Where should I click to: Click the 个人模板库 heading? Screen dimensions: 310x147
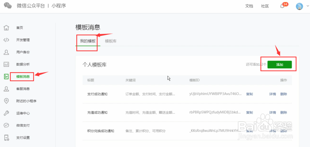click(x=95, y=65)
